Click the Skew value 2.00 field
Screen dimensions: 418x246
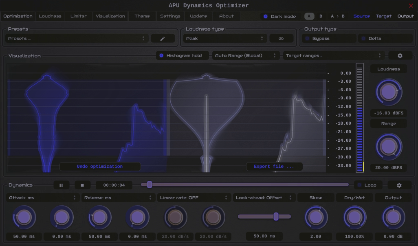[316, 237]
